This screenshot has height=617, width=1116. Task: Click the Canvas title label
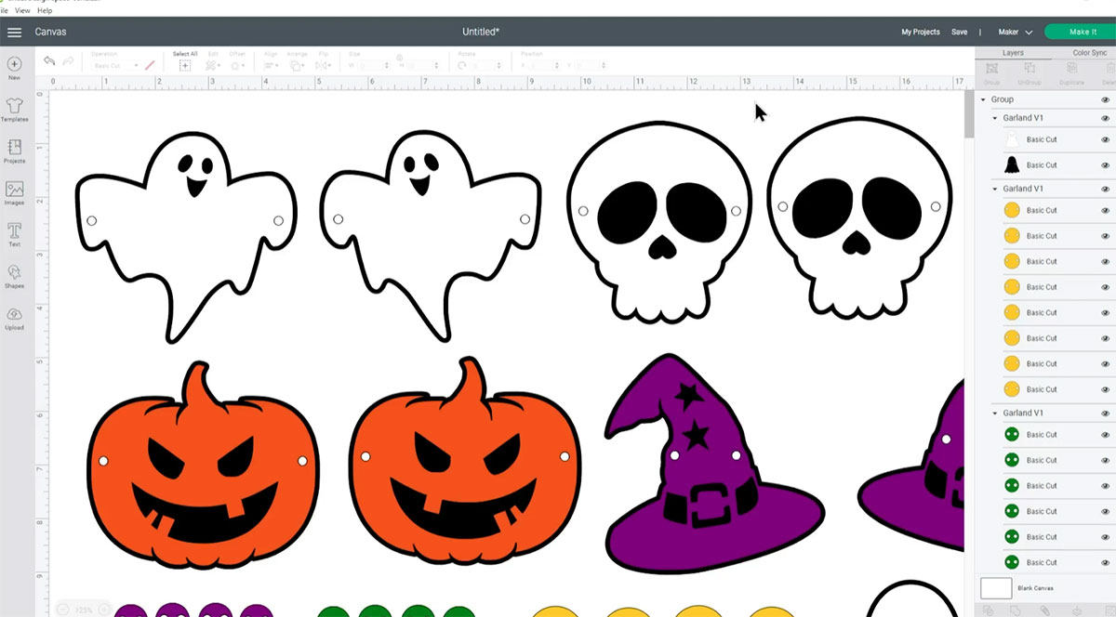(x=50, y=32)
